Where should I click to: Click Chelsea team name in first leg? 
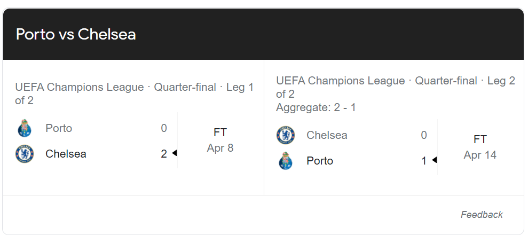coord(66,154)
